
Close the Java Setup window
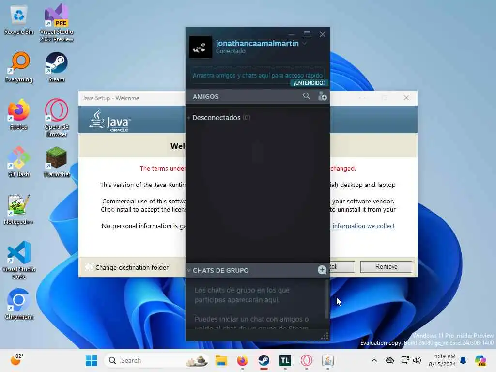pyautogui.click(x=406, y=98)
